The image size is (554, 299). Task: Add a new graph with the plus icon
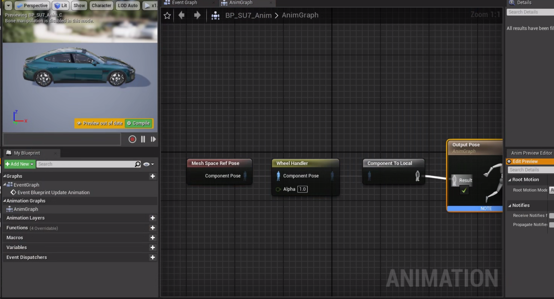pos(152,176)
